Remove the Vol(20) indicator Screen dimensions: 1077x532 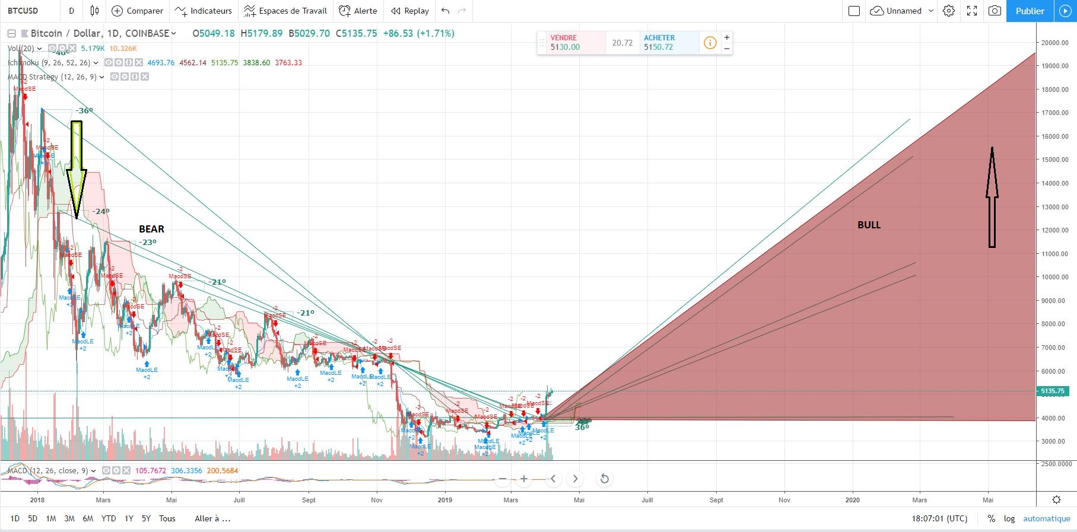click(x=72, y=48)
